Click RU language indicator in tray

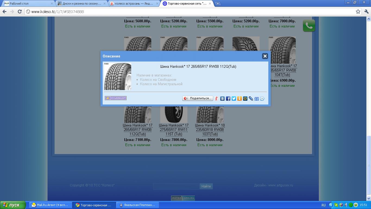pyautogui.click(x=323, y=205)
